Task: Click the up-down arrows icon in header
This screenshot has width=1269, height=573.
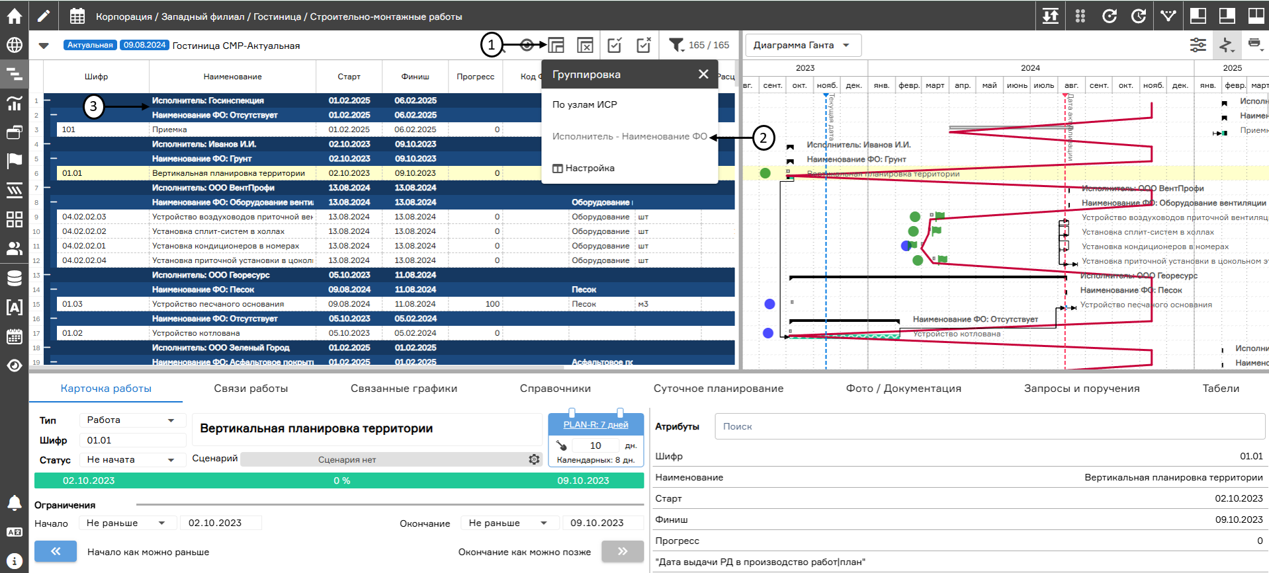Action: (1051, 16)
